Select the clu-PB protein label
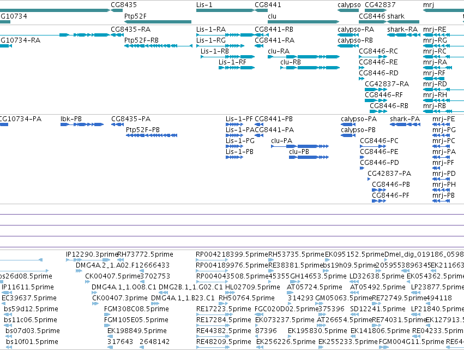 click(x=299, y=152)
